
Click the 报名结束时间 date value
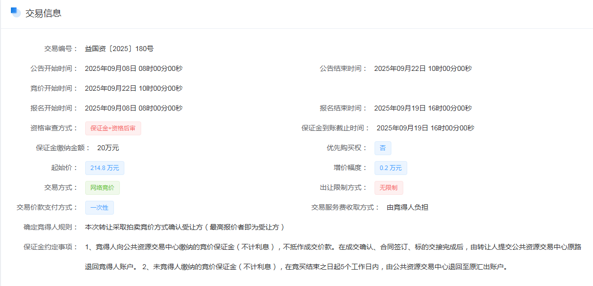point(423,108)
